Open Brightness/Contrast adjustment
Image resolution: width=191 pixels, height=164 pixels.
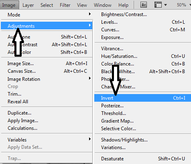tap(142, 14)
